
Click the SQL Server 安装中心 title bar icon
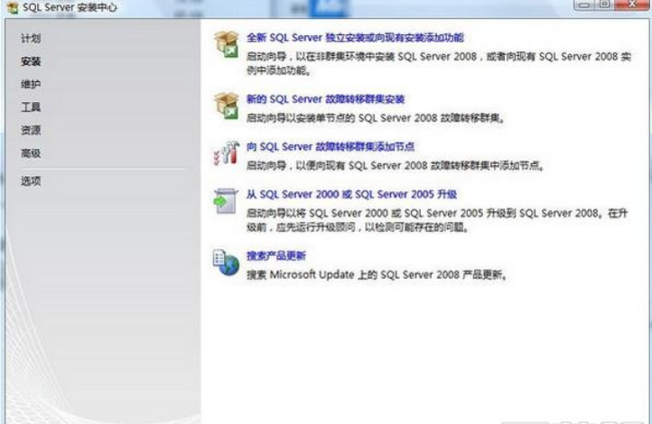[12, 7]
